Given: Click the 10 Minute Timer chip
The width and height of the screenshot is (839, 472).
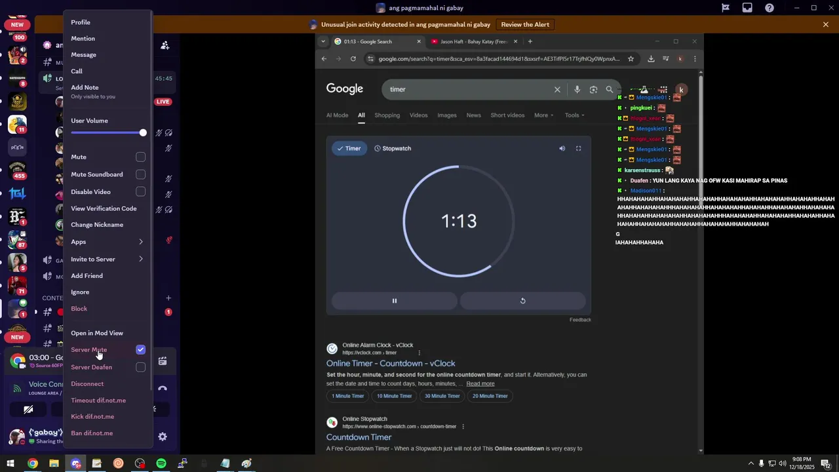Looking at the screenshot, I should [x=394, y=396].
